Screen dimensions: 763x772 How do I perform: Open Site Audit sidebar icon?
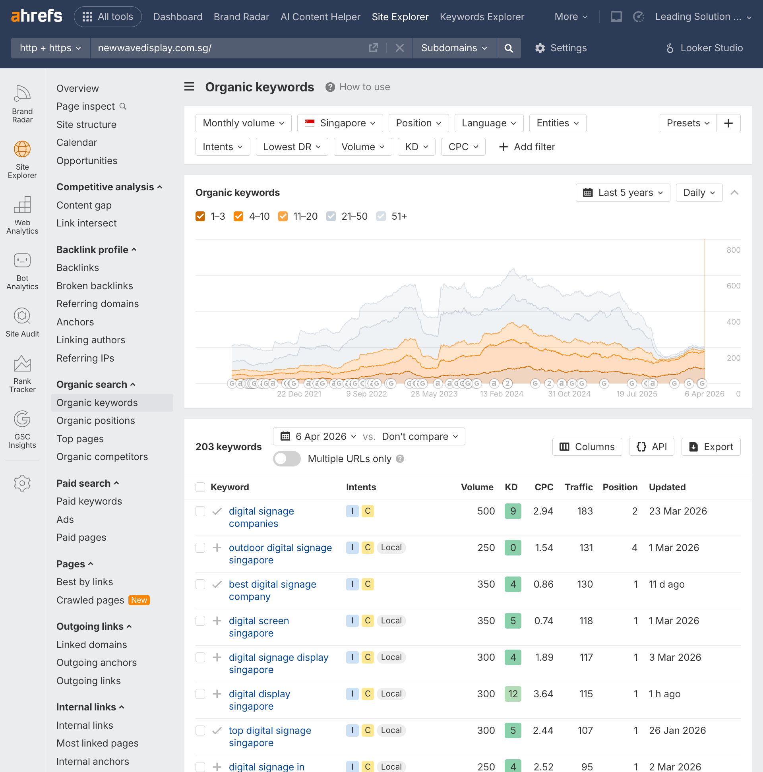(x=22, y=323)
